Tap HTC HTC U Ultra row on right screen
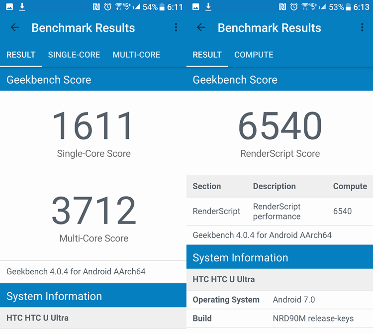The image size is (373, 333). (280, 279)
